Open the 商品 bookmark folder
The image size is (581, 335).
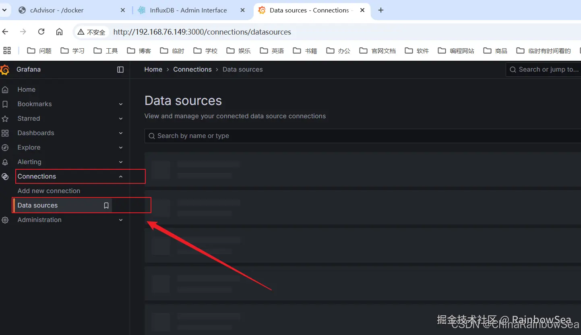point(495,51)
